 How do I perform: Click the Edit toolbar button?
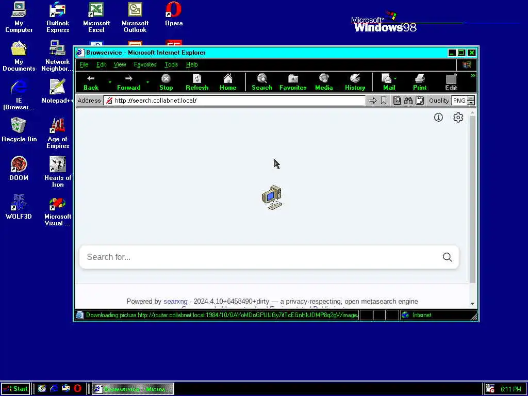point(451,82)
